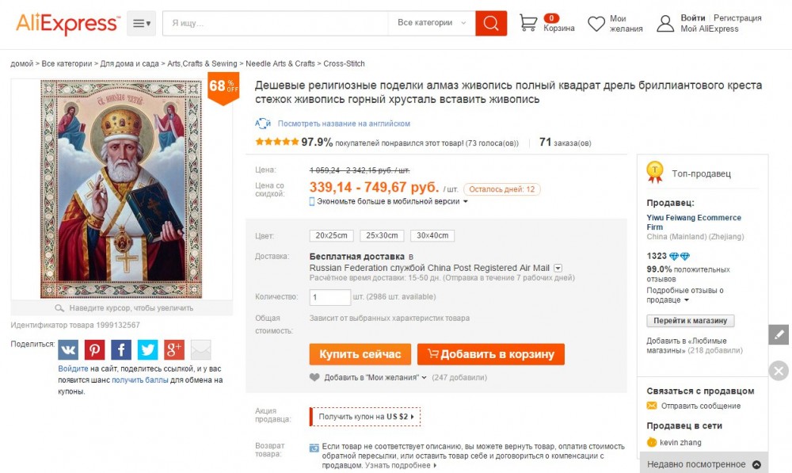Select size option 25x30cm

pos(382,235)
